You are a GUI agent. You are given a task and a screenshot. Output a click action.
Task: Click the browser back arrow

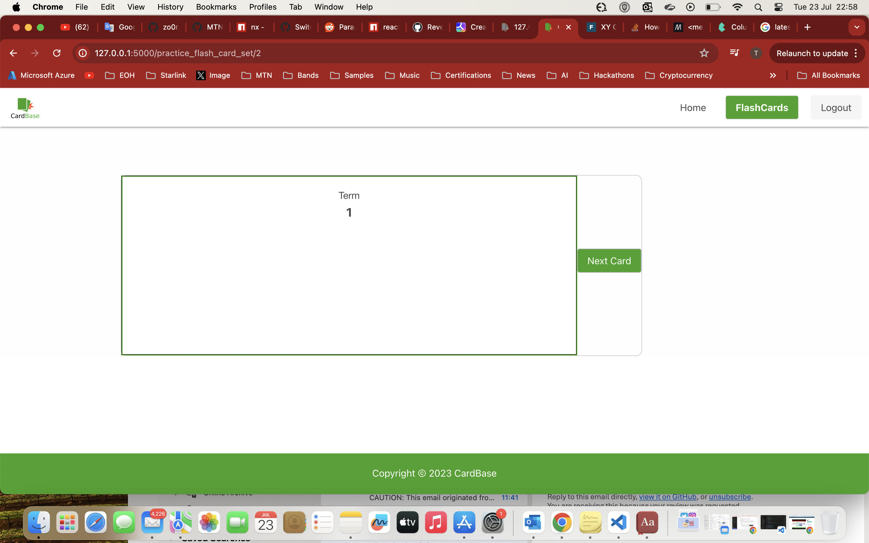[13, 53]
